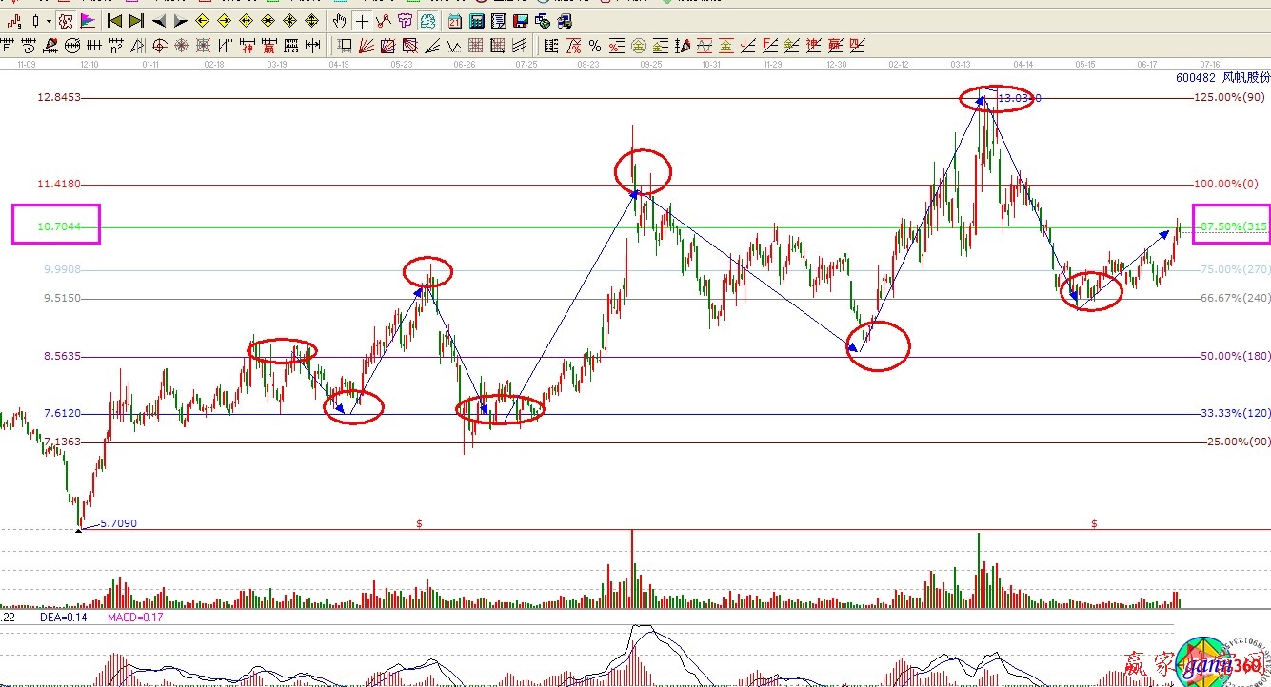This screenshot has width=1271, height=687.
Task: Click the floppy disk save icon
Action: pyautogui.click(x=521, y=21)
